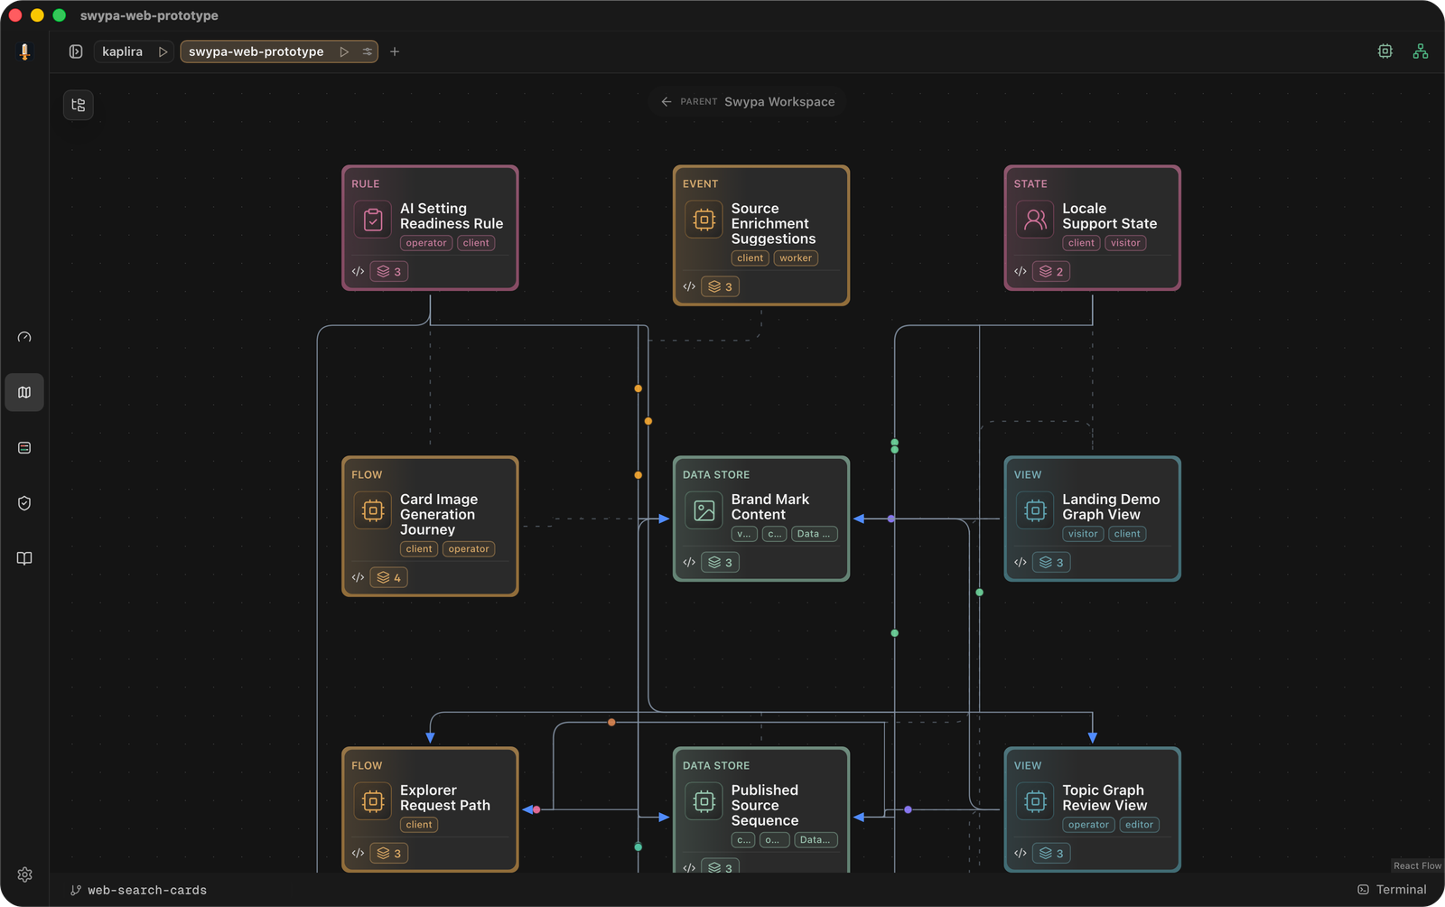1445x907 pixels.
Task: Click the Data tag on Brand Mark Content
Action: 815,534
